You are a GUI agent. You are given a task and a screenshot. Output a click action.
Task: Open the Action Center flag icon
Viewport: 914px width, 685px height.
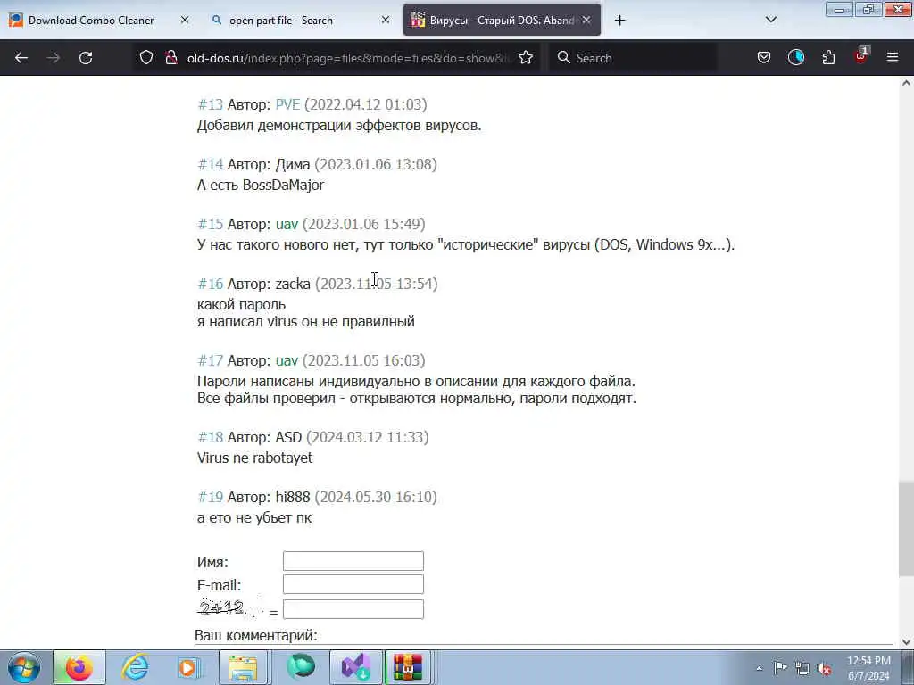point(780,668)
